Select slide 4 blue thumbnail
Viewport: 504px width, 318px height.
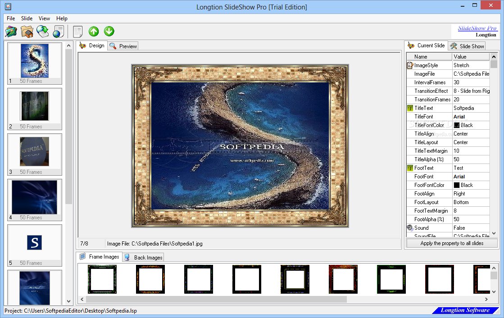pyautogui.click(x=35, y=200)
